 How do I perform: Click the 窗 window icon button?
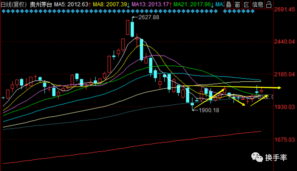[237, 4]
